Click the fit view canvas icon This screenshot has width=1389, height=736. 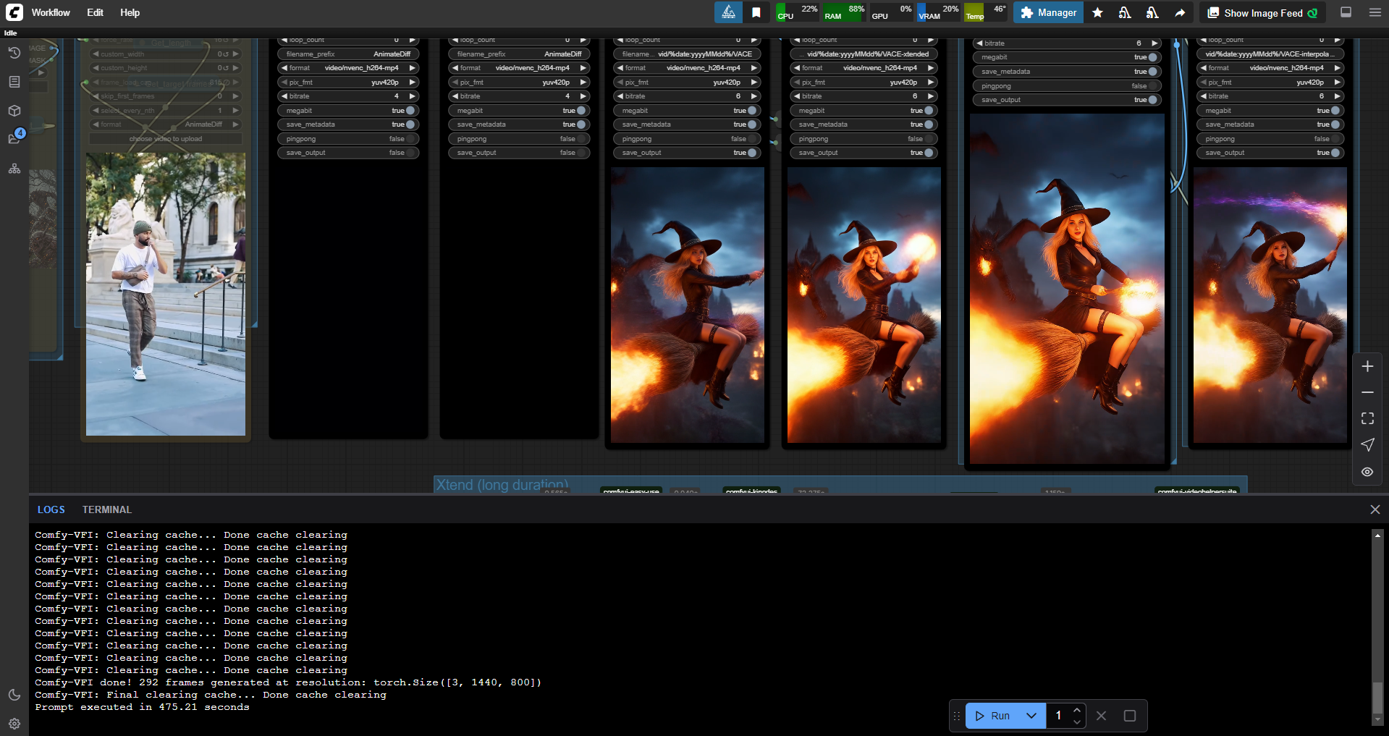pos(1367,418)
